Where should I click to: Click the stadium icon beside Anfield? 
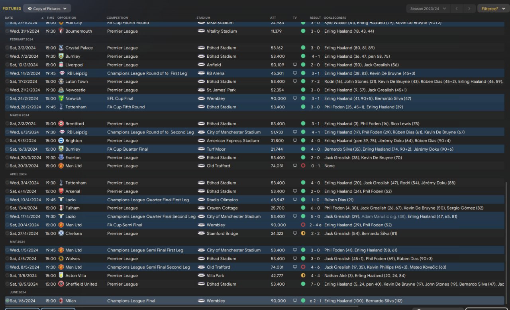click(201, 65)
